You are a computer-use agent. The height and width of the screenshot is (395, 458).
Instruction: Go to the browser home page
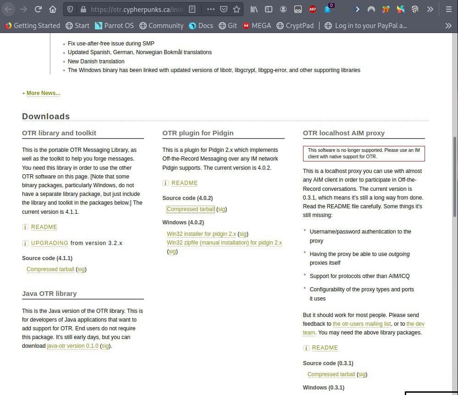coord(53,9)
